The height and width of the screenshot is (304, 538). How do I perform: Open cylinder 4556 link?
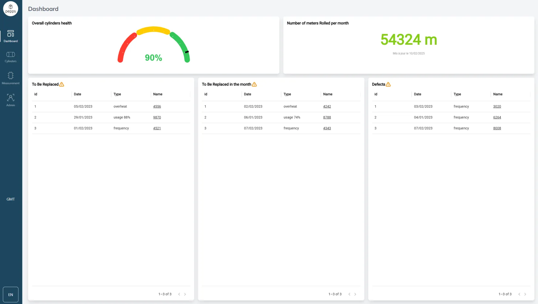[157, 107]
